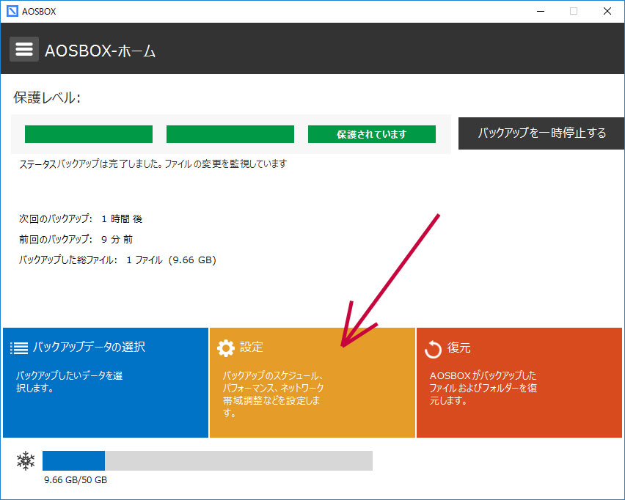
Task: Click the AOSBOX-ホーム header title
Action: click(100, 51)
